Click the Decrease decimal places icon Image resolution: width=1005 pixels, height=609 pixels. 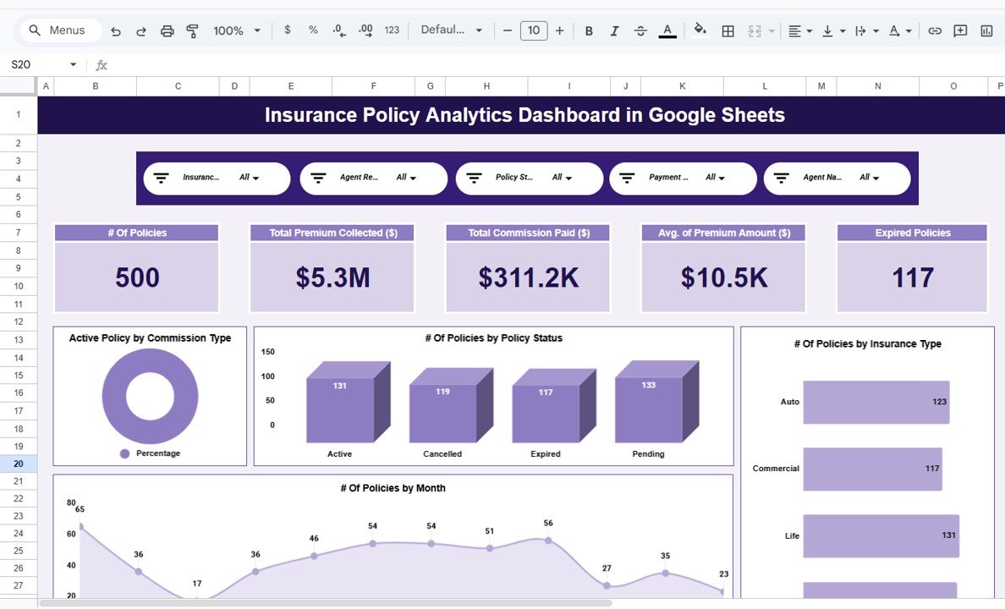tap(339, 30)
